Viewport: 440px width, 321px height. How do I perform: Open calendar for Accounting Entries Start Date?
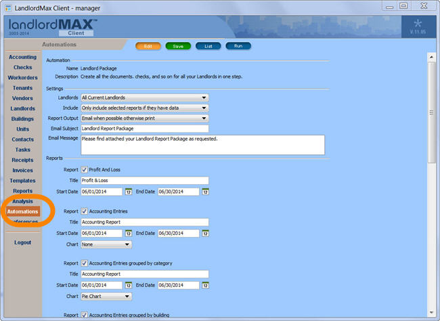[x=128, y=234]
